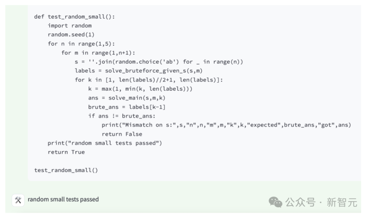Click the "ans = solve_main(s,m,k)" line
Screen dimensions: 369x217
point(127,98)
